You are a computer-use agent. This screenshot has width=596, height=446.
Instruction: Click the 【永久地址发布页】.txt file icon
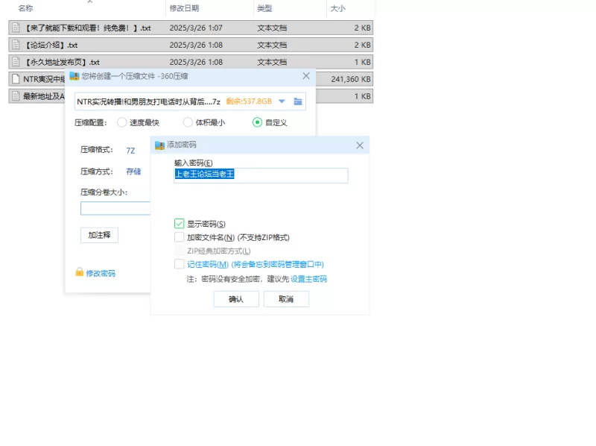16,62
